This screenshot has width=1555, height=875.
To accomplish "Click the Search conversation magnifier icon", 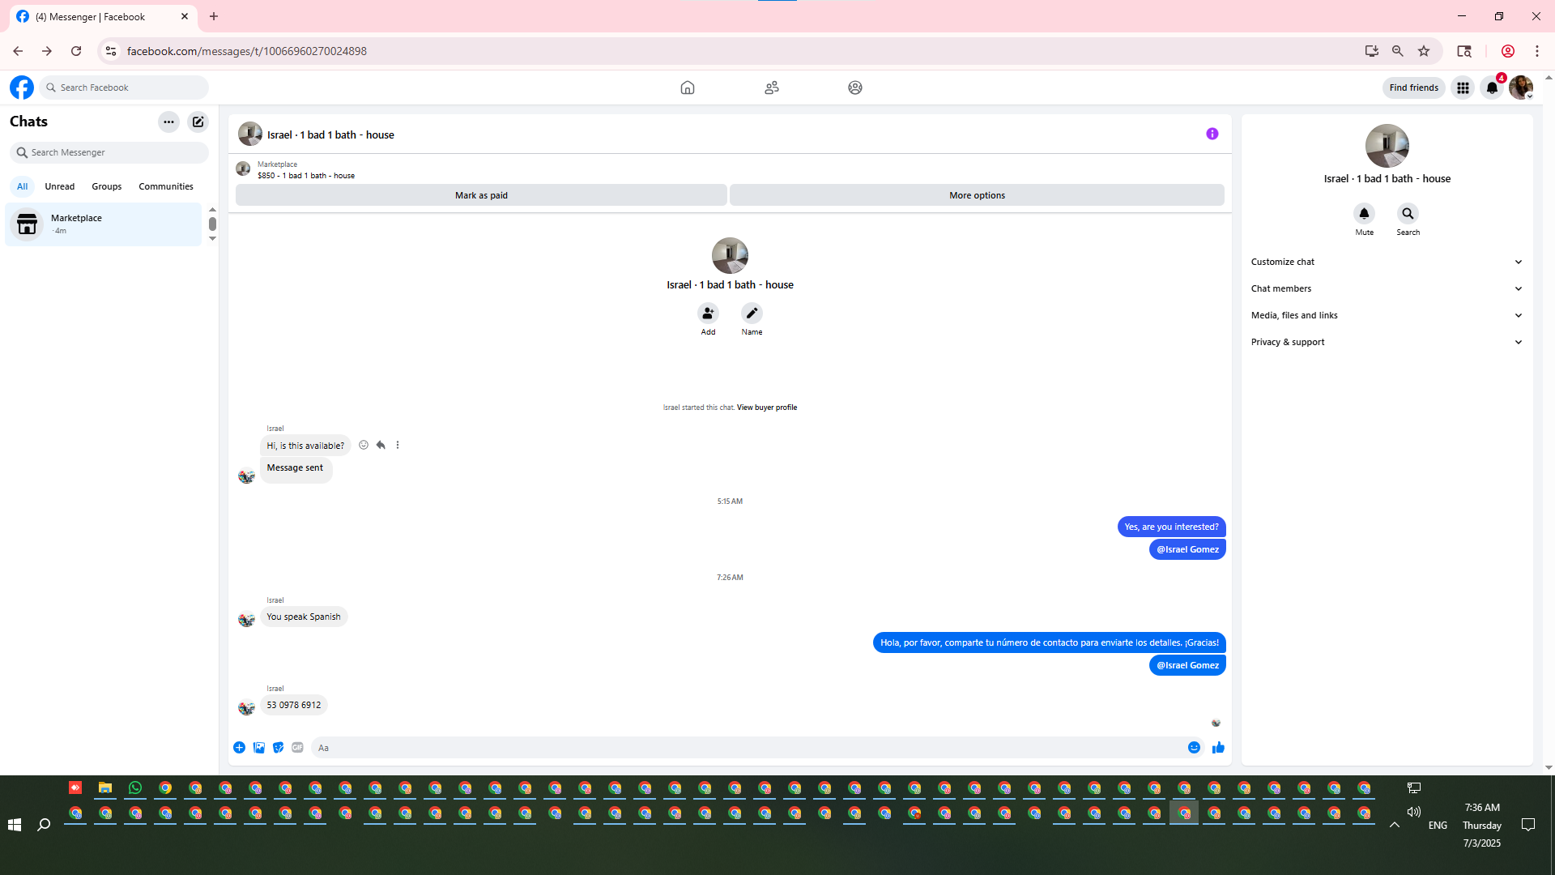I will point(1408,214).
